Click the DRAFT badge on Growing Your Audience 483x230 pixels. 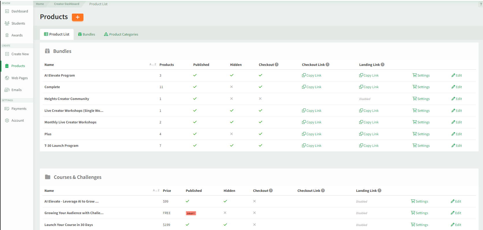point(191,214)
